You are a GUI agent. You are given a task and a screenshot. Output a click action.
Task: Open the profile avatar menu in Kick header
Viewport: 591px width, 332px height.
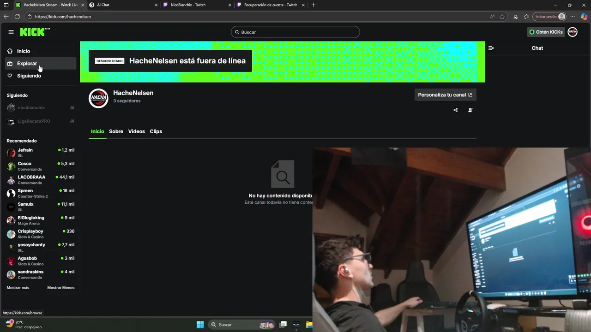[573, 32]
